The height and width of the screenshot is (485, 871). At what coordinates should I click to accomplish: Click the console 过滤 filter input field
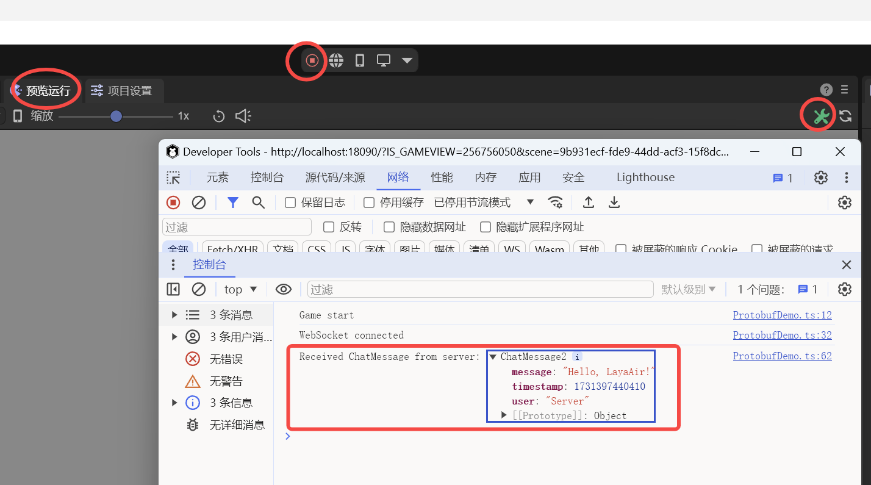click(x=480, y=289)
